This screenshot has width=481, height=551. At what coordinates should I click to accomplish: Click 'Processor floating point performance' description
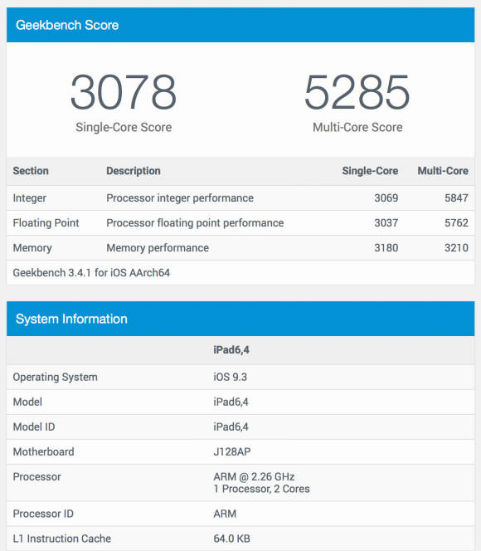(195, 222)
